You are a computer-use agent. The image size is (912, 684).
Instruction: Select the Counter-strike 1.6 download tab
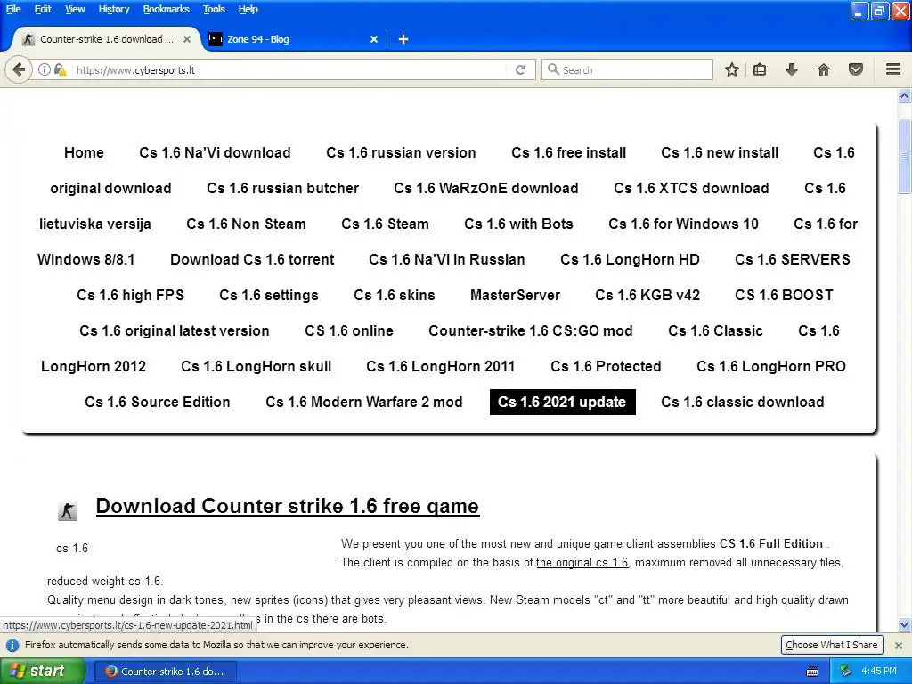(x=107, y=39)
